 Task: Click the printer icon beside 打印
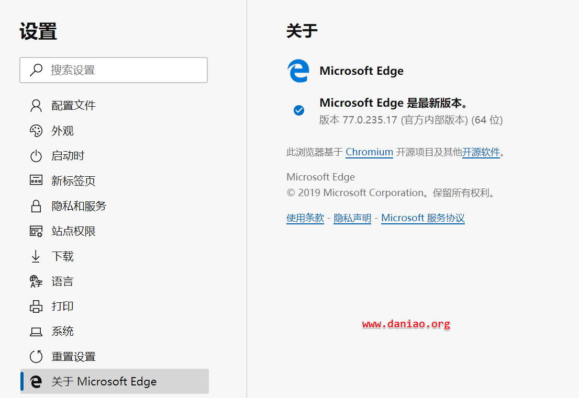coord(36,306)
